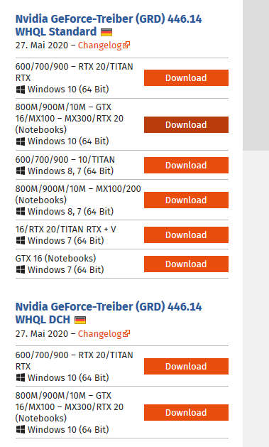Download Standard driver for 600/700/900 – RTX 20/TITAN RTX
Image resolution: width=269 pixels, height=447 pixels.
click(186, 78)
